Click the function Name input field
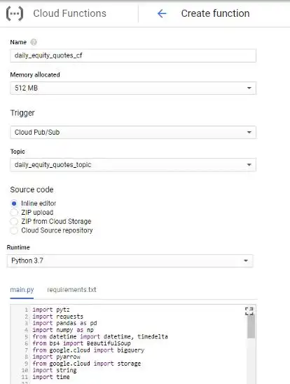290x384 pixels. click(x=133, y=55)
